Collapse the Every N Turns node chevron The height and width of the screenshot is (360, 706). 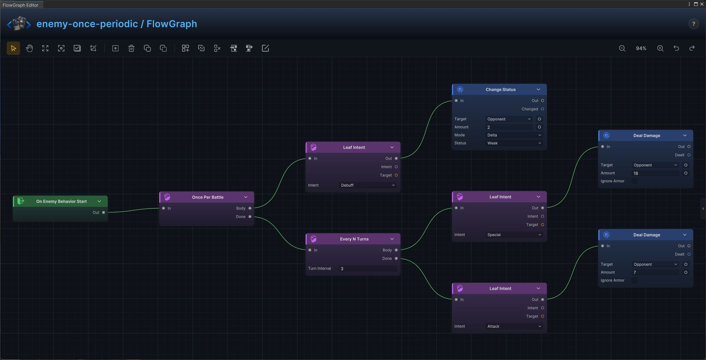pyautogui.click(x=392, y=239)
